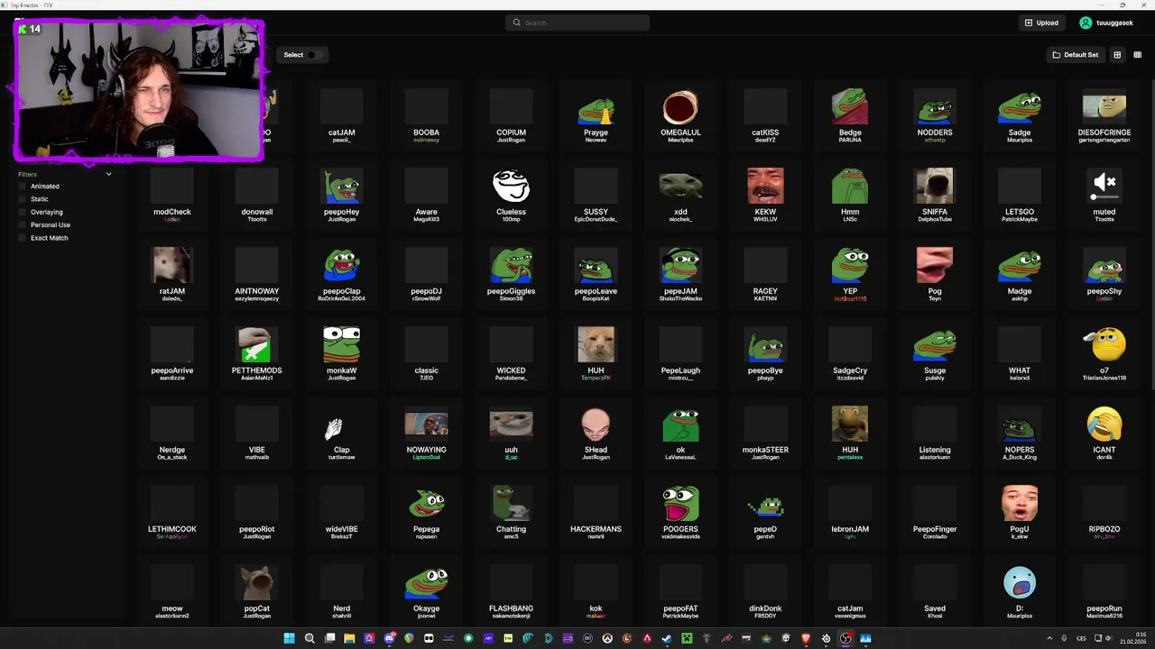Open the peepoShy emote
The width and height of the screenshot is (1155, 649).
point(1104,273)
